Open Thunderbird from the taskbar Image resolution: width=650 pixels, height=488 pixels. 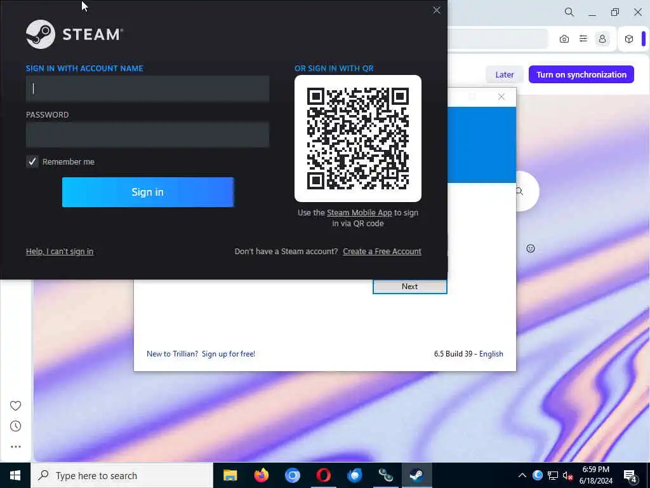click(354, 475)
